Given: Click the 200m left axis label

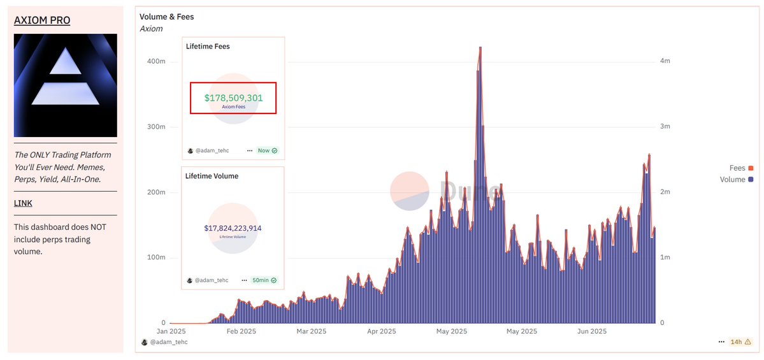Looking at the screenshot, I should click(157, 192).
